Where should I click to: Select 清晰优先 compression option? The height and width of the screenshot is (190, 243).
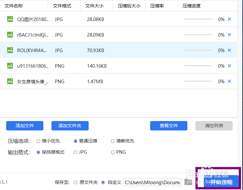coord(113,141)
